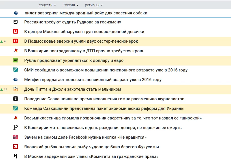Viewport: 231px width, 159px height.
Task: Click H icon beside Комитета за гражданские права headline
Action: click(16, 156)
